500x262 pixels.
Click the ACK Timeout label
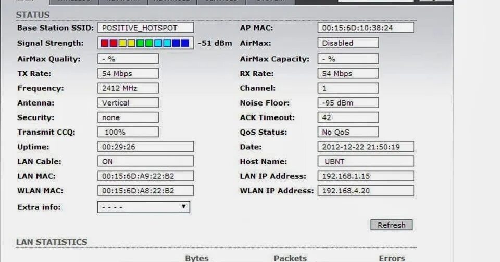267,118
